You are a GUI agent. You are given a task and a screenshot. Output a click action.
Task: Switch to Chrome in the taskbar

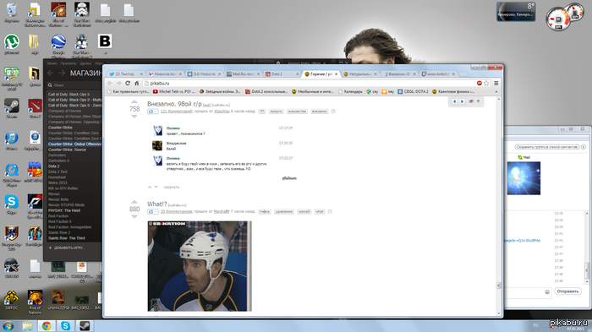(47, 326)
